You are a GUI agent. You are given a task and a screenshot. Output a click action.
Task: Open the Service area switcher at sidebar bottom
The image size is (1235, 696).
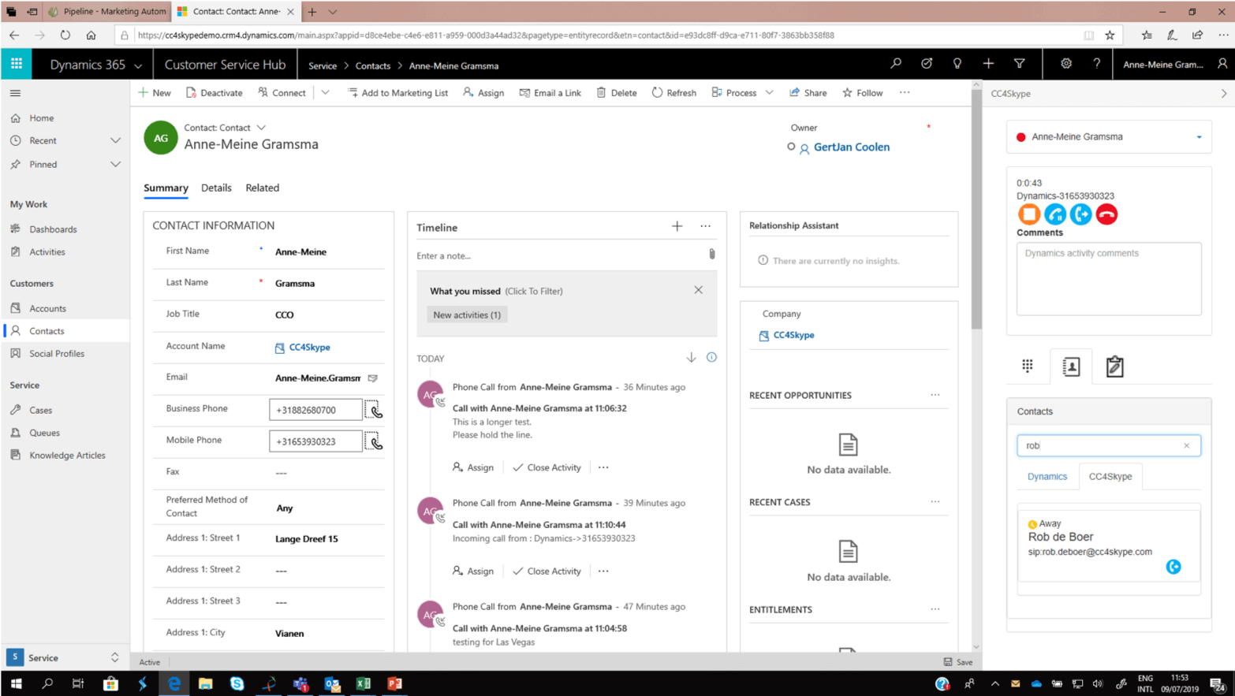65,657
